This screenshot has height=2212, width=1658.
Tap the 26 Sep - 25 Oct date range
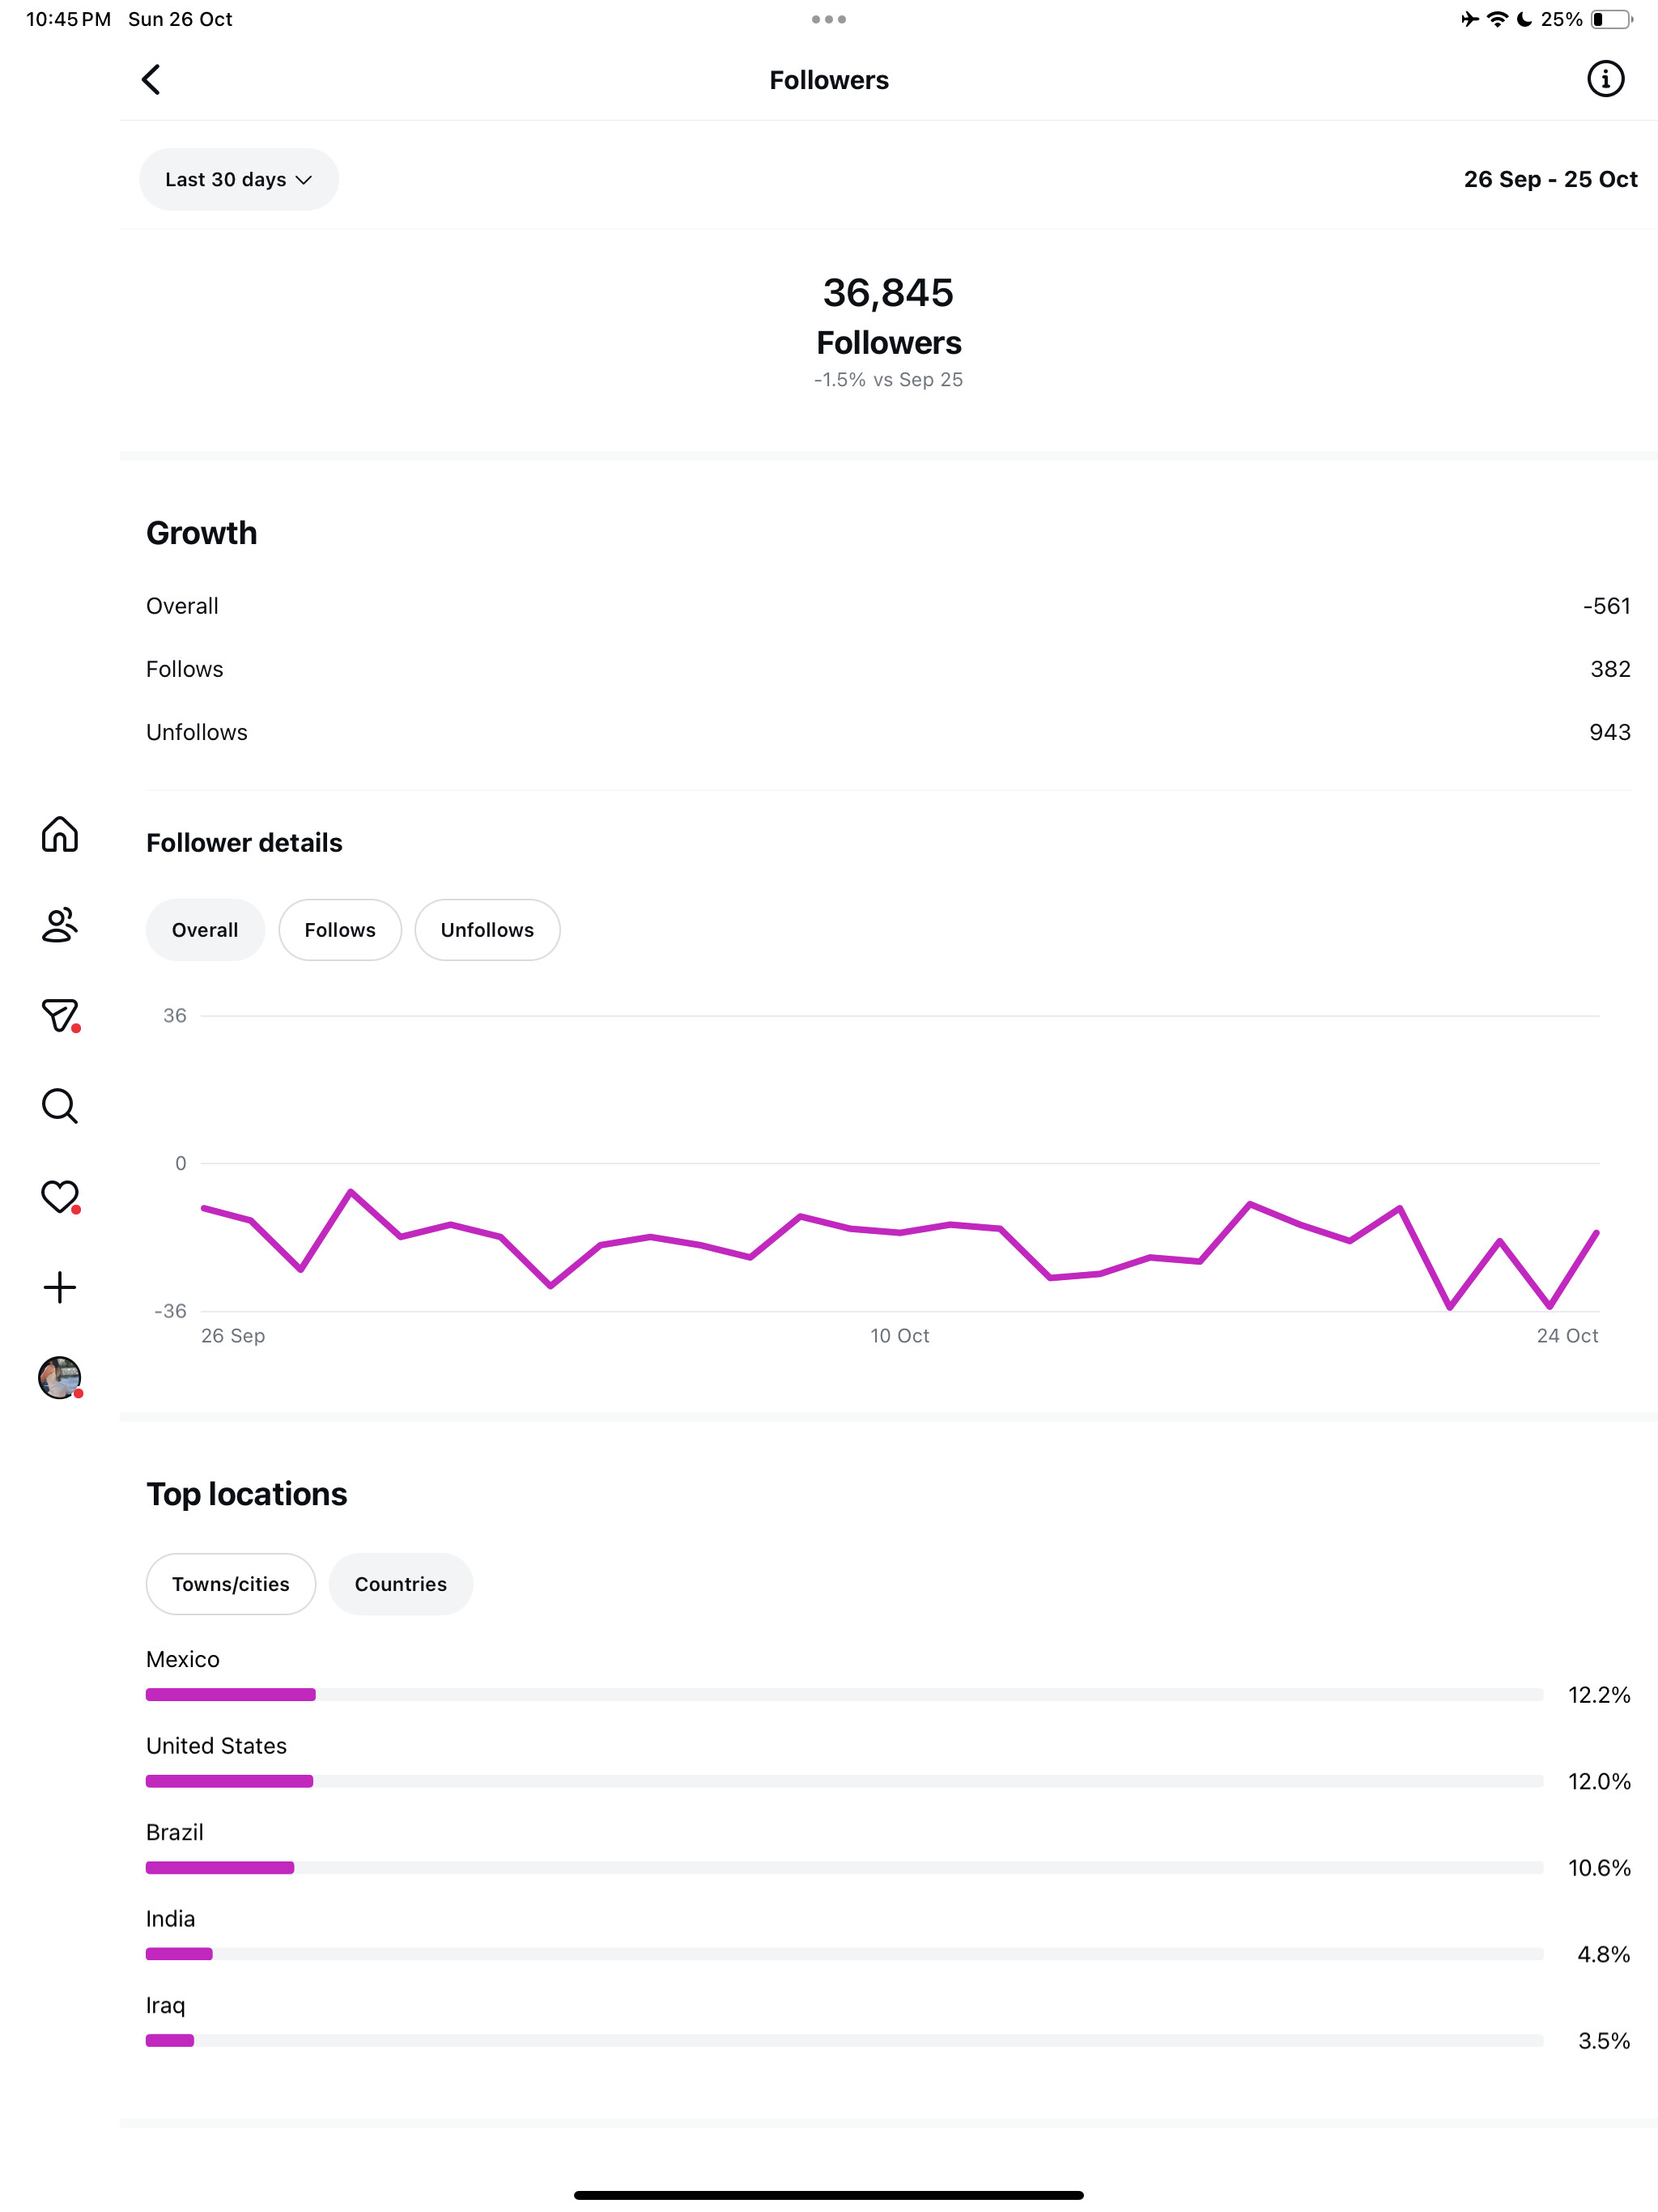(x=1550, y=180)
